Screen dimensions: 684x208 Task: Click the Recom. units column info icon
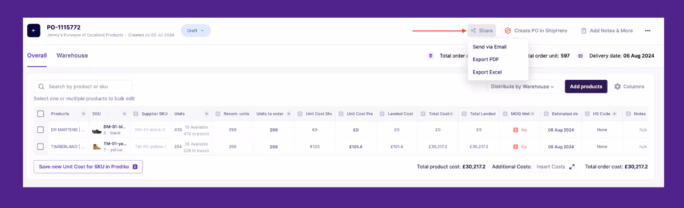click(x=218, y=114)
